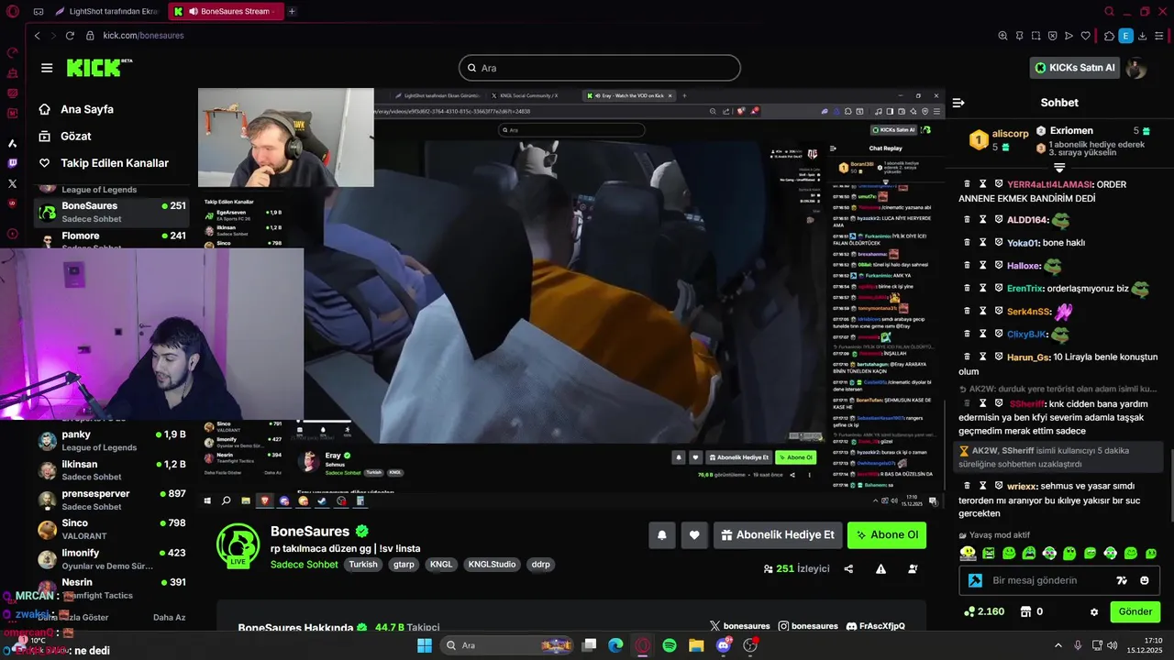Viewport: 1174px width, 660px height.
Task: Click the KICKs Satın Al button
Action: [x=1075, y=68]
